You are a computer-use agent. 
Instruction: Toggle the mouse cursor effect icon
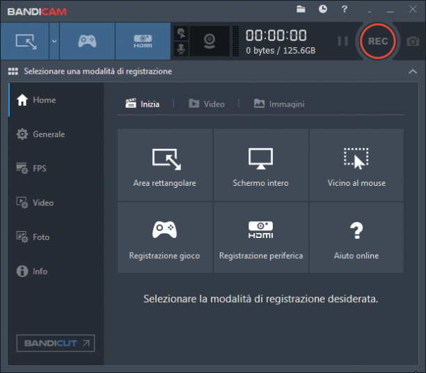181,33
